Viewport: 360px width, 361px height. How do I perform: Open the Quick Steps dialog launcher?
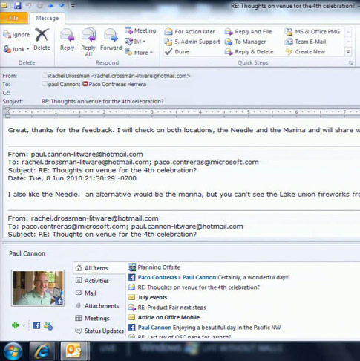[x=350, y=63]
